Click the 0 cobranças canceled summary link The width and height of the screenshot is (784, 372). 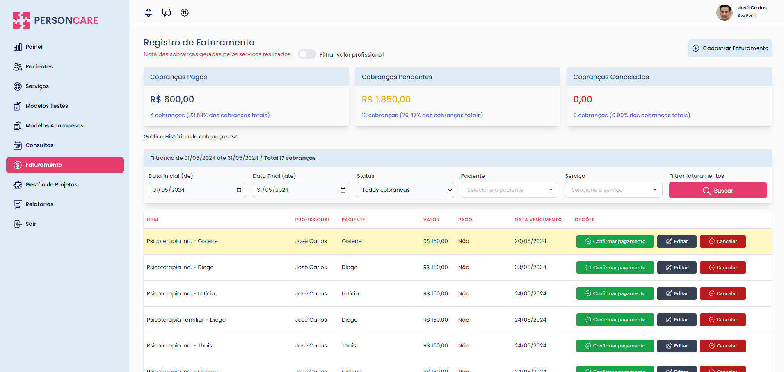click(631, 116)
